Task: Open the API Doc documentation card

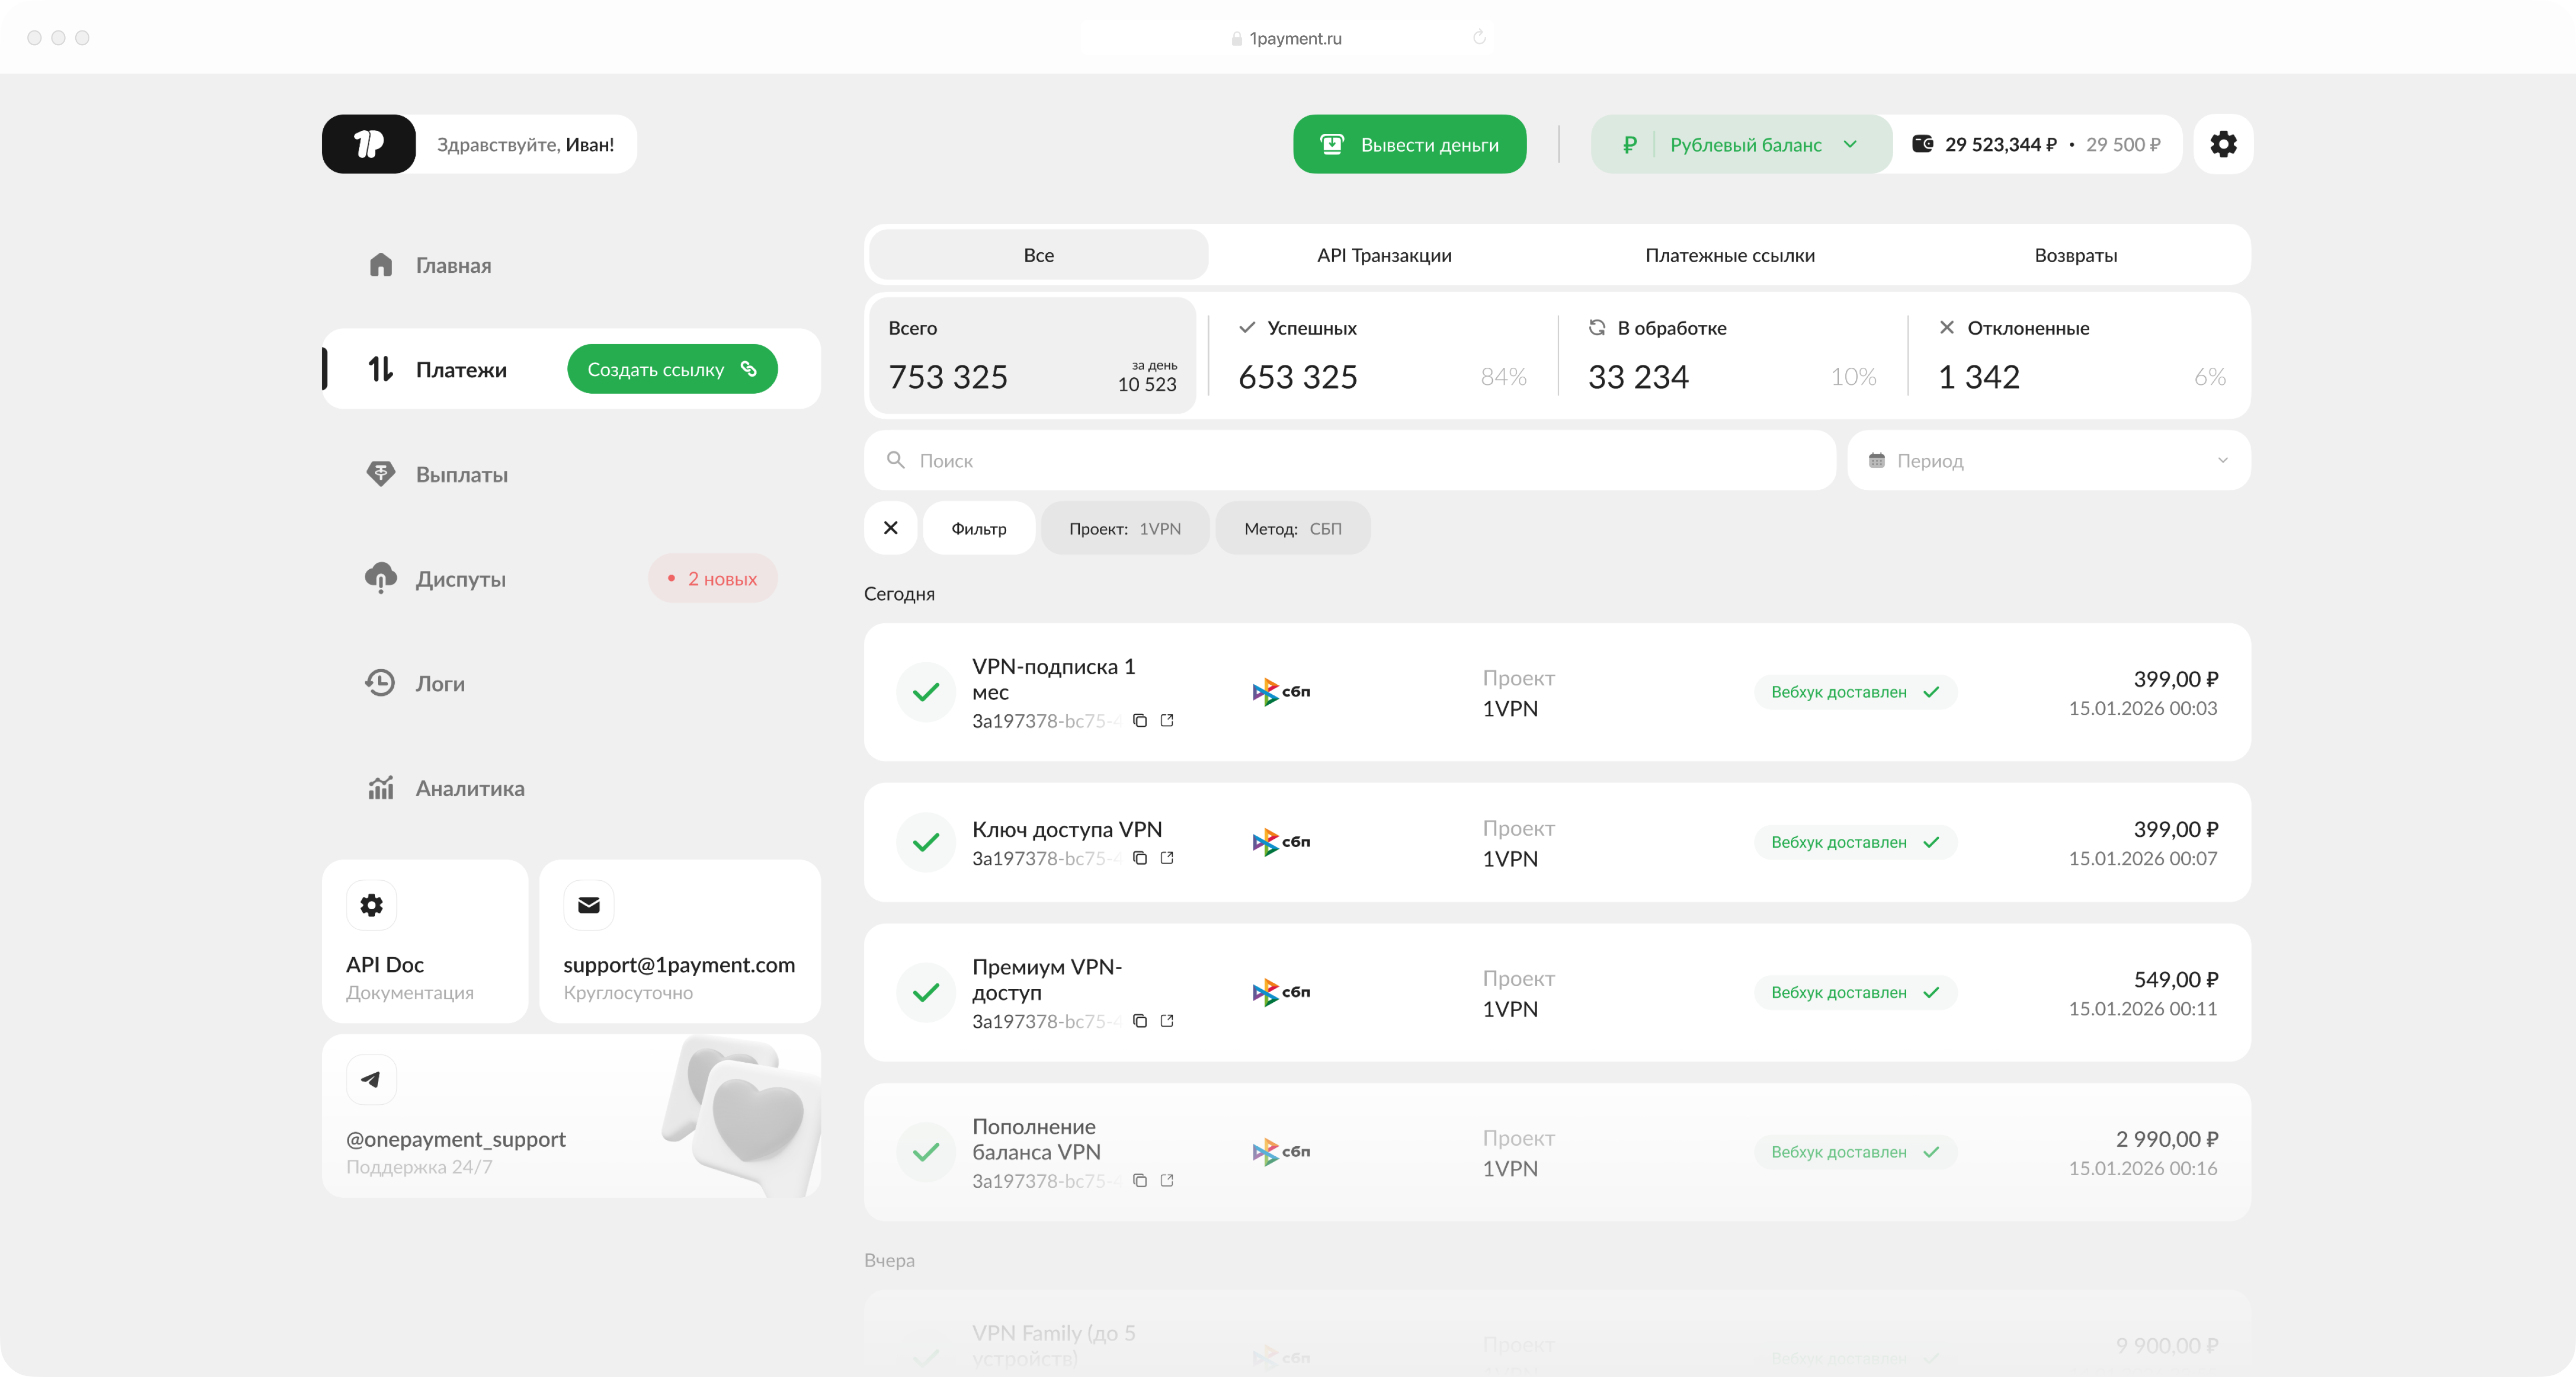Action: 424,940
